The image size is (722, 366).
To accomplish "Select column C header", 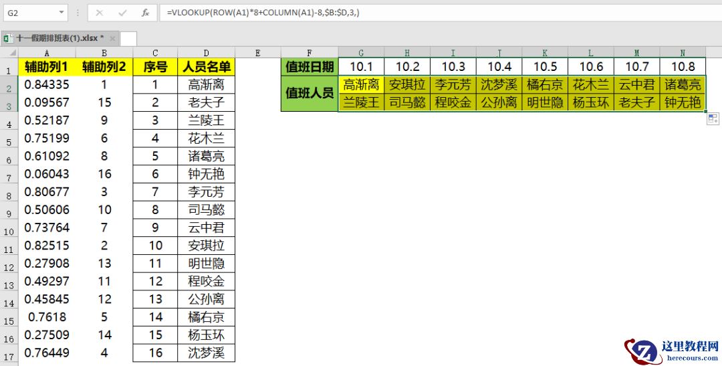I will tap(155, 53).
